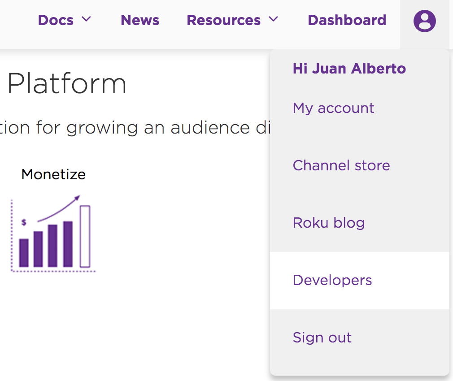Click the Hi Juan Alberto greeting
Viewport: 453px width, 381px height.
pos(349,69)
